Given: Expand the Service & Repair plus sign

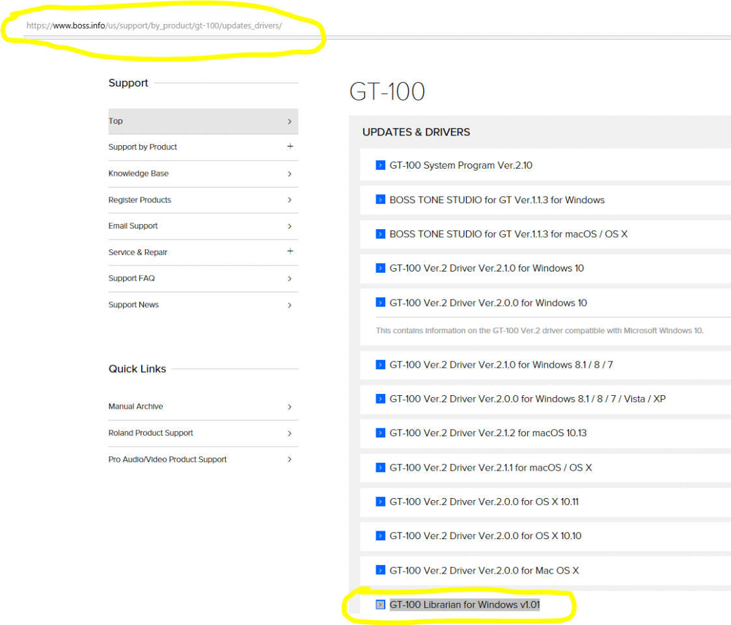Looking at the screenshot, I should (290, 251).
